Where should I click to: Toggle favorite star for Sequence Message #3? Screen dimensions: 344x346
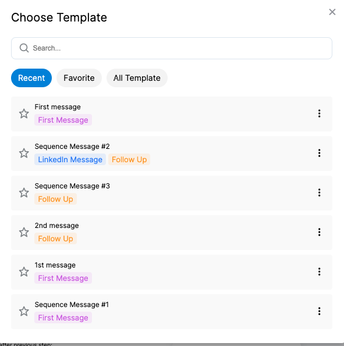24,192
